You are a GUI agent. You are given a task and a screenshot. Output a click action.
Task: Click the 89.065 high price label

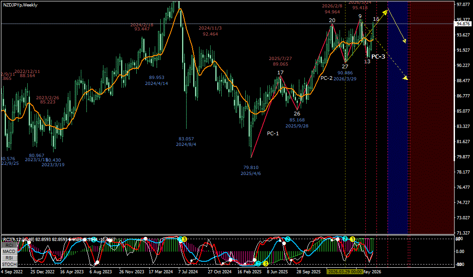tap(280, 64)
